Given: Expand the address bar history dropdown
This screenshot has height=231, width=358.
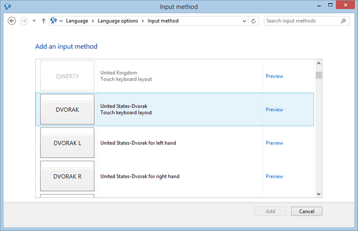Looking at the screenshot, I should (244, 21).
